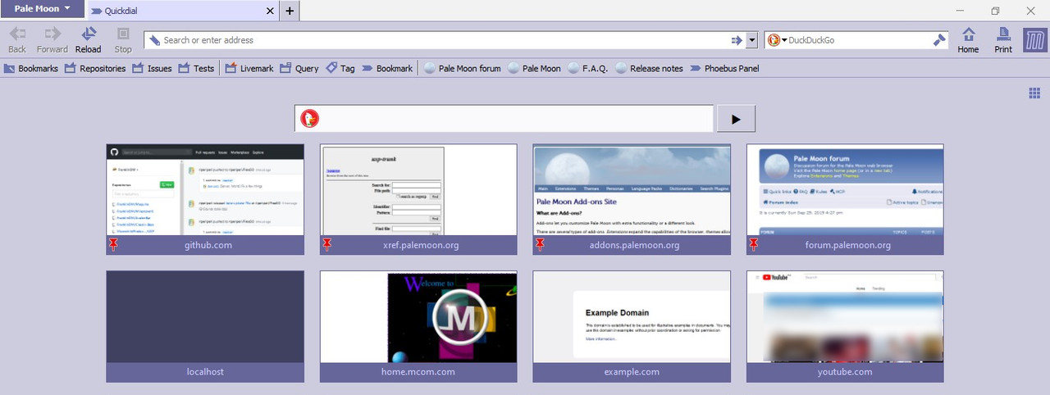1050x395 pixels.
Task: Open the github.com dial thumbnail
Action: (x=205, y=190)
